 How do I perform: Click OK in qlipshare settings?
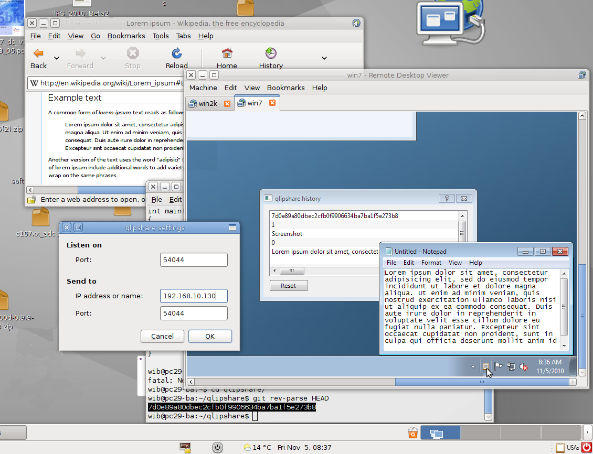click(210, 336)
